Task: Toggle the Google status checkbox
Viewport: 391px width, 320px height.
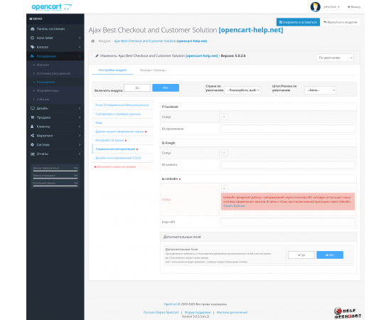Action: [x=224, y=153]
